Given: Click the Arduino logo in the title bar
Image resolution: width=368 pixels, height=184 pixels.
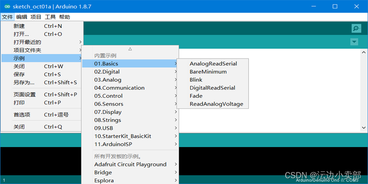Looking at the screenshot, I should tap(7, 7).
